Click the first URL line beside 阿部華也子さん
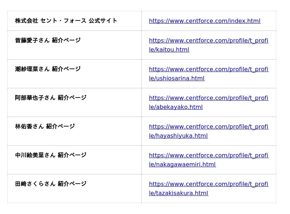This screenshot has width=290, height=214. [x=208, y=98]
